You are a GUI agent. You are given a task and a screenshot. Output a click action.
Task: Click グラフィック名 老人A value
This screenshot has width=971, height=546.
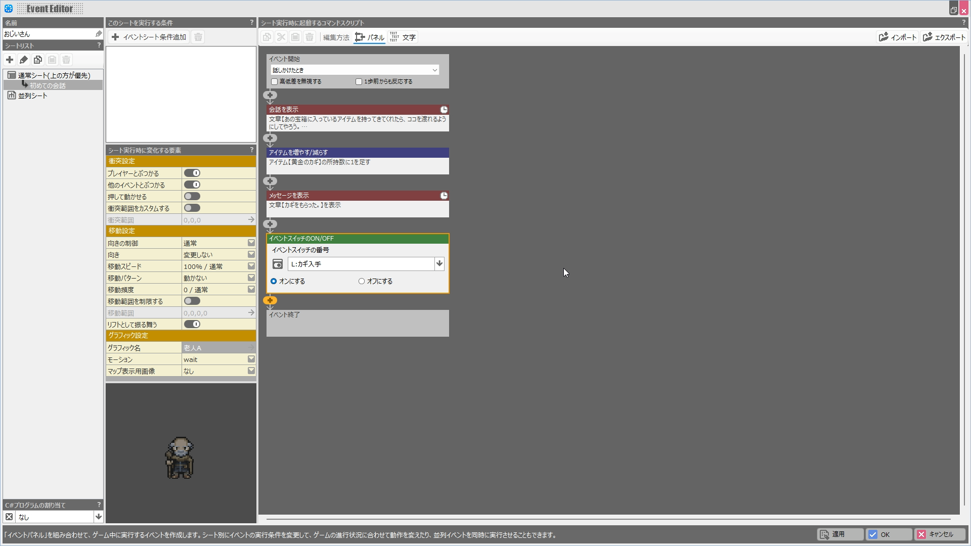coord(218,348)
